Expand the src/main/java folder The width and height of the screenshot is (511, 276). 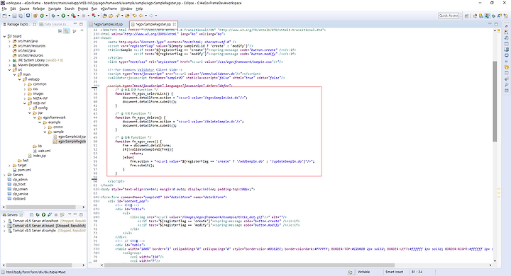click(x=9, y=41)
